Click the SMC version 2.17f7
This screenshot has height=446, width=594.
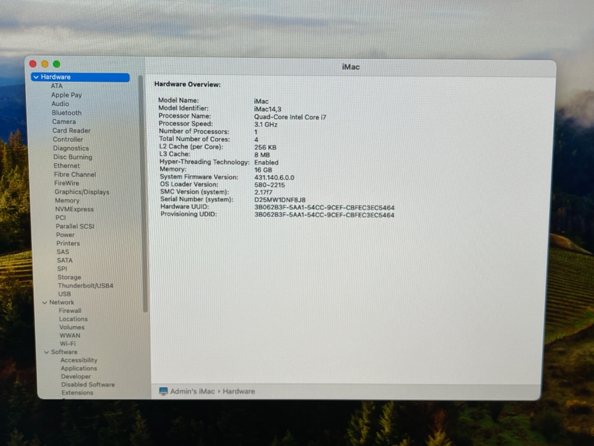[x=263, y=192]
